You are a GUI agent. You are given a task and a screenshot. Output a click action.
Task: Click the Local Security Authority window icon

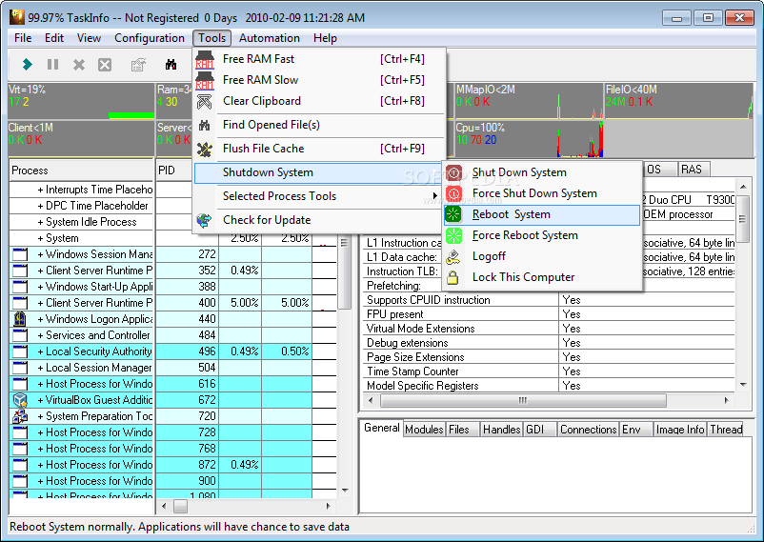tap(20, 351)
